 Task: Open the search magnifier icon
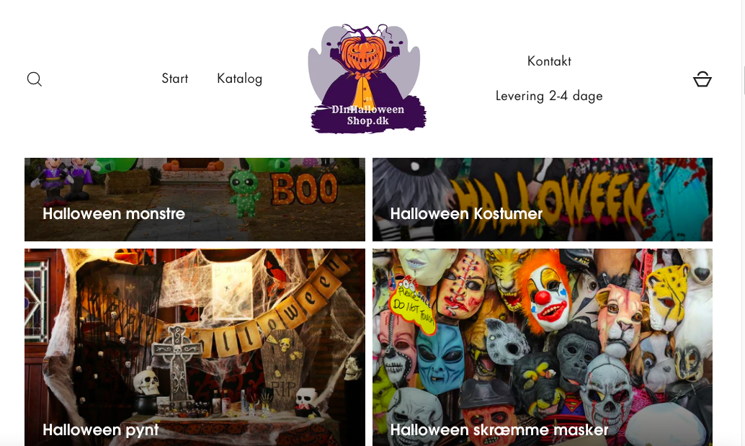(34, 79)
